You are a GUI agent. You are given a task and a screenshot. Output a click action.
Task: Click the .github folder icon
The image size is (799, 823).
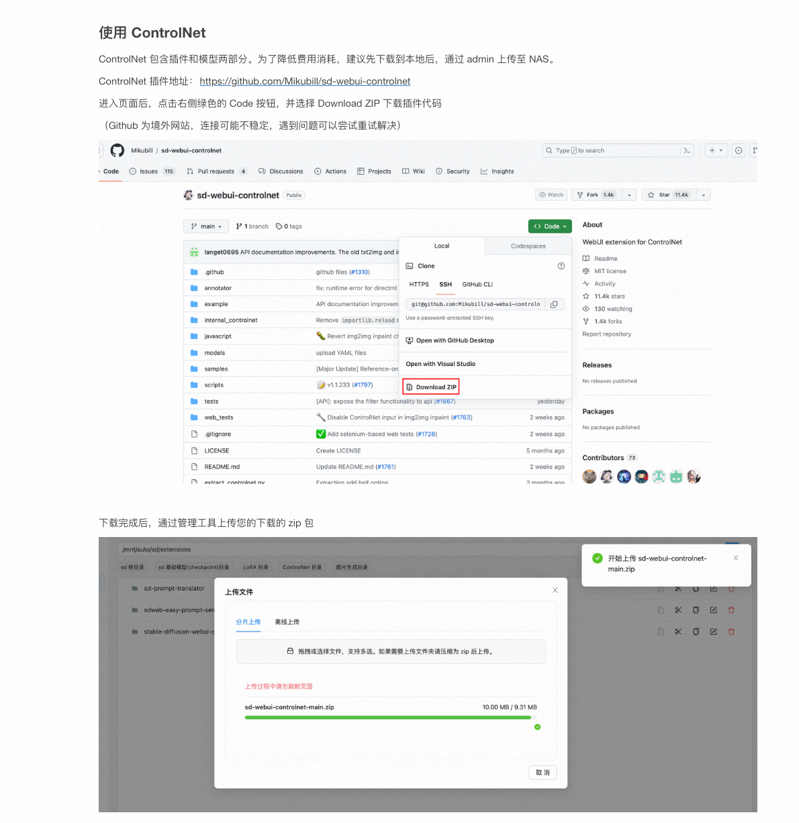tap(194, 272)
